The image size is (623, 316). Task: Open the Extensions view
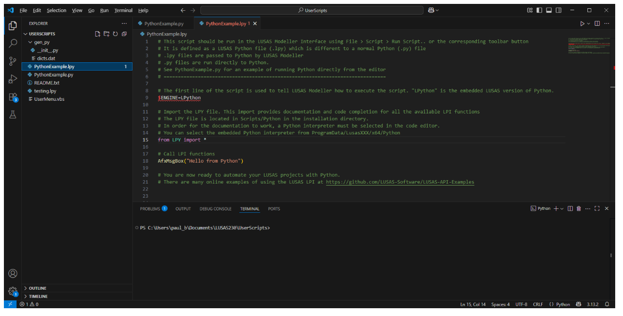coord(13,97)
